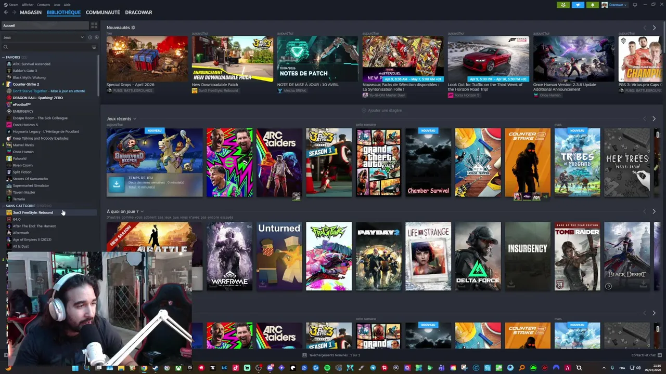Go back with the Steam back arrow
The height and width of the screenshot is (374, 666).
pos(6,12)
